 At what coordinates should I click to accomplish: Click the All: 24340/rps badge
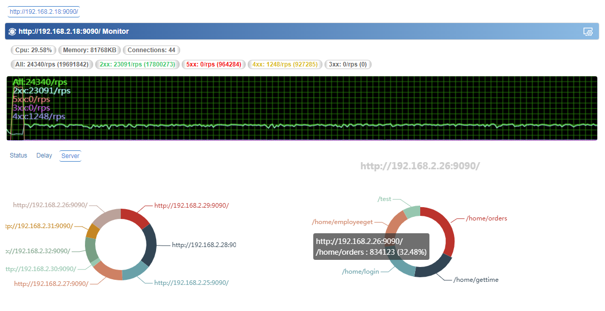52,64
